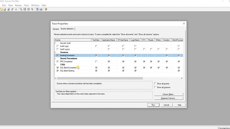The height and width of the screenshot is (129, 230).
Task: Uncheck ApplicationName for RPC:Completed
Action: pos(109,61)
